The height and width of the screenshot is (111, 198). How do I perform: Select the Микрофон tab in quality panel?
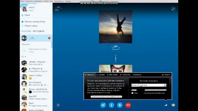(x=90, y=75)
